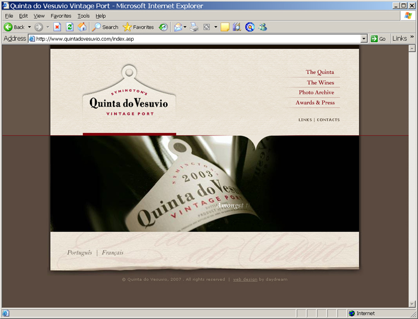
Task: Click the window title 'Quinta do Vesuvio Vintage Port'
Action: click(60, 6)
